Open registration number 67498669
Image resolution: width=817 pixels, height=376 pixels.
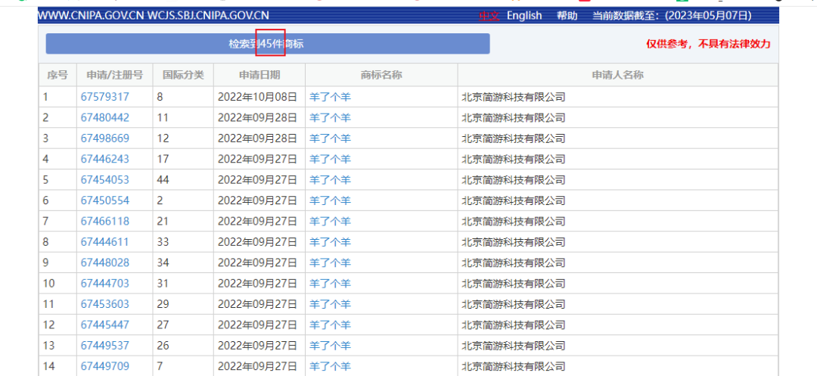pos(104,138)
